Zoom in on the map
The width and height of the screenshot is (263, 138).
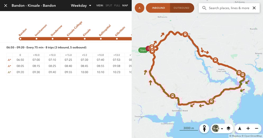tap(248, 129)
